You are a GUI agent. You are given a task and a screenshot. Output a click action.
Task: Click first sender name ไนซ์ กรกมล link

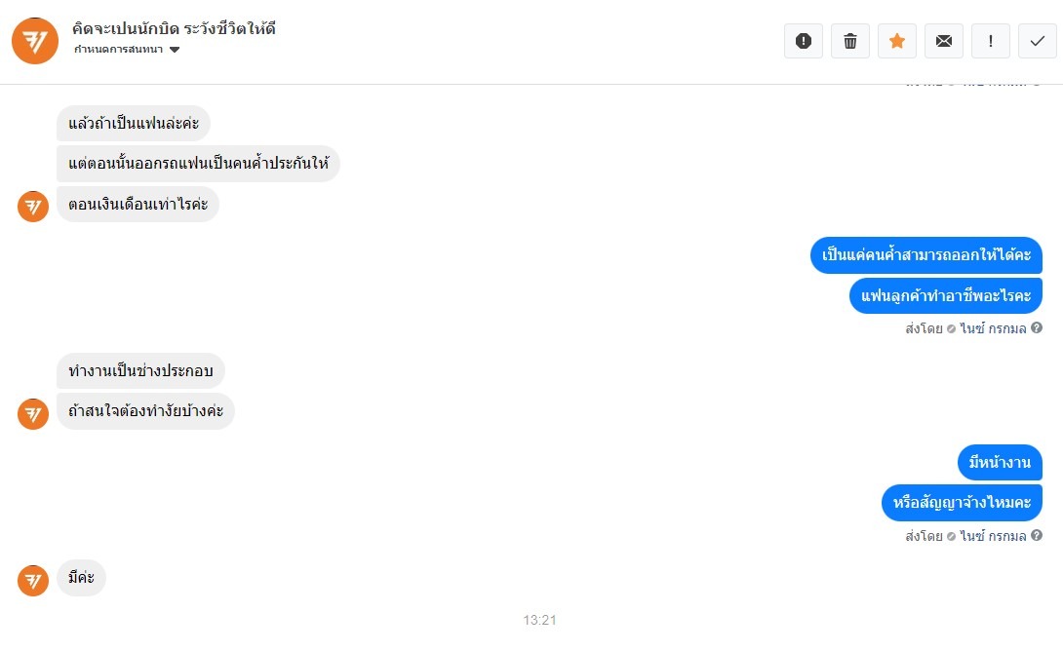(993, 328)
